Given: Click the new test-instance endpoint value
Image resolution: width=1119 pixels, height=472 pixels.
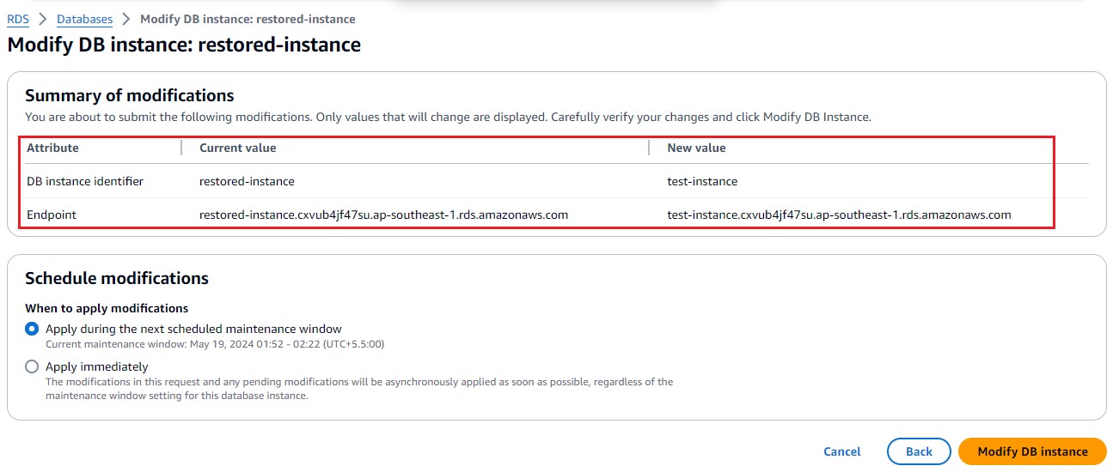Looking at the screenshot, I should pyautogui.click(x=839, y=215).
